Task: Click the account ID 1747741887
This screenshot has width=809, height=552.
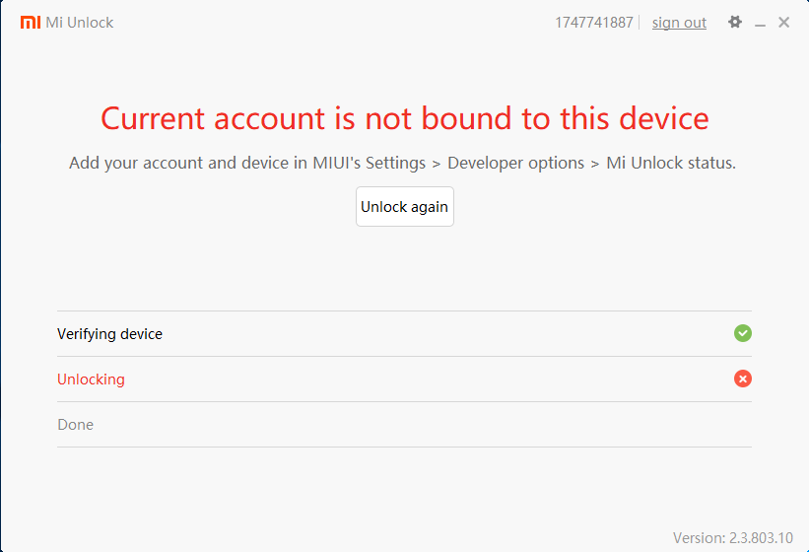Action: point(593,23)
